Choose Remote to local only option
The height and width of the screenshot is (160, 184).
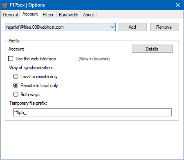(x=16, y=86)
